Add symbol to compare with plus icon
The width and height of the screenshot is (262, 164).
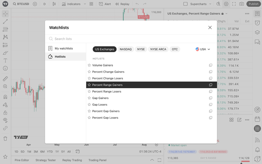pos(35,4)
